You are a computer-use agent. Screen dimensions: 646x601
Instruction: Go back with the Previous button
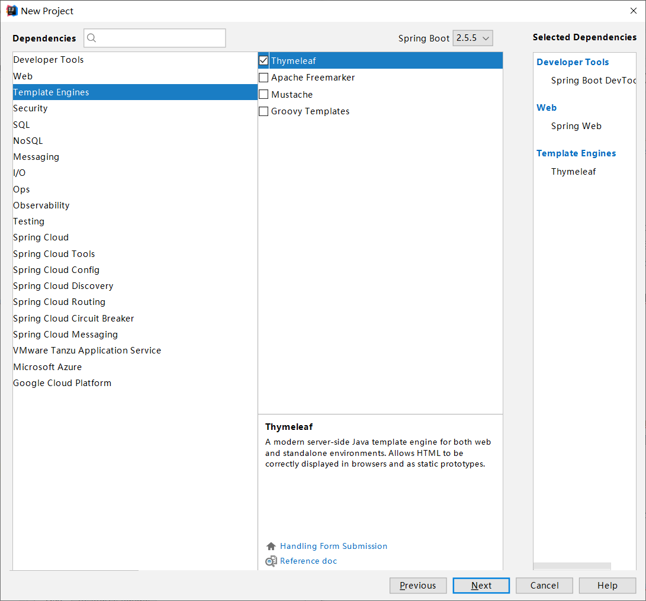418,586
